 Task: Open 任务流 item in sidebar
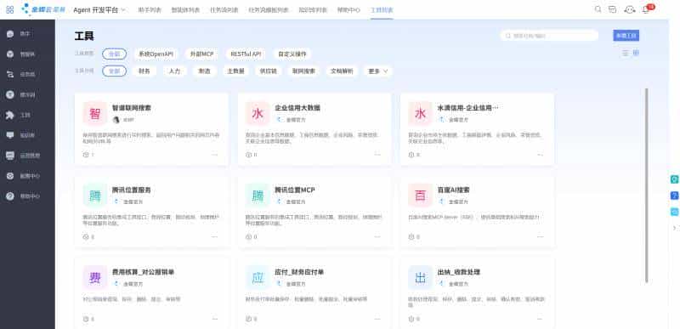point(27,74)
